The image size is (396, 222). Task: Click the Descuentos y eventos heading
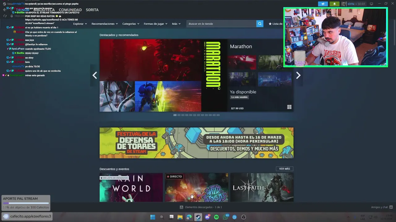(x=114, y=169)
